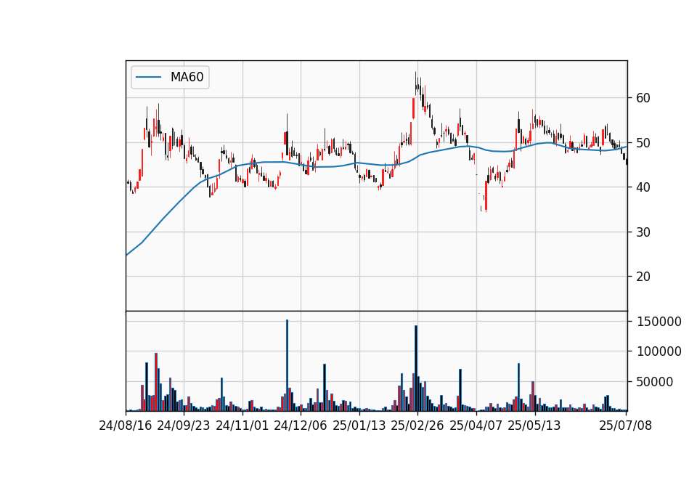The height and width of the screenshot is (501, 697).
Task: Click the tallest volume bar near 24/12/06
Action: coord(288,365)
